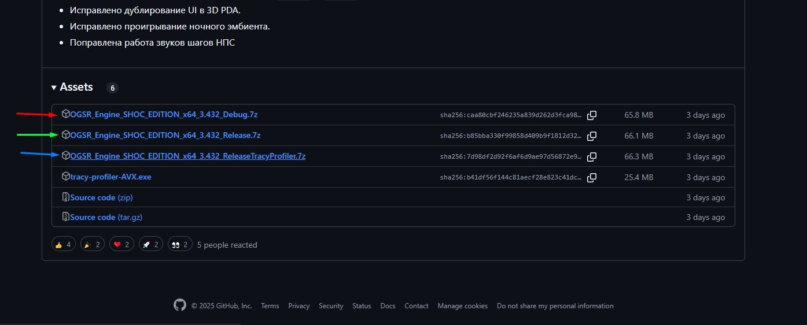Viewport: 807px width, 325px height.
Task: Copy the tracy-profiler-AVX.exe sha256 hash
Action: (x=591, y=178)
